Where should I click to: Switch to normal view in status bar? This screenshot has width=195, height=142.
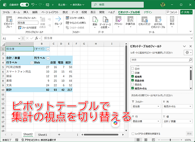coord(138,140)
